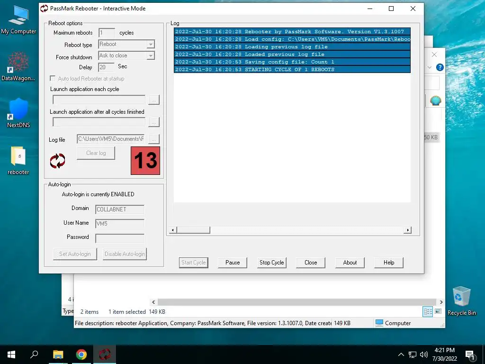Browse for launch application each cycle
The width and height of the screenshot is (485, 364).
154,100
